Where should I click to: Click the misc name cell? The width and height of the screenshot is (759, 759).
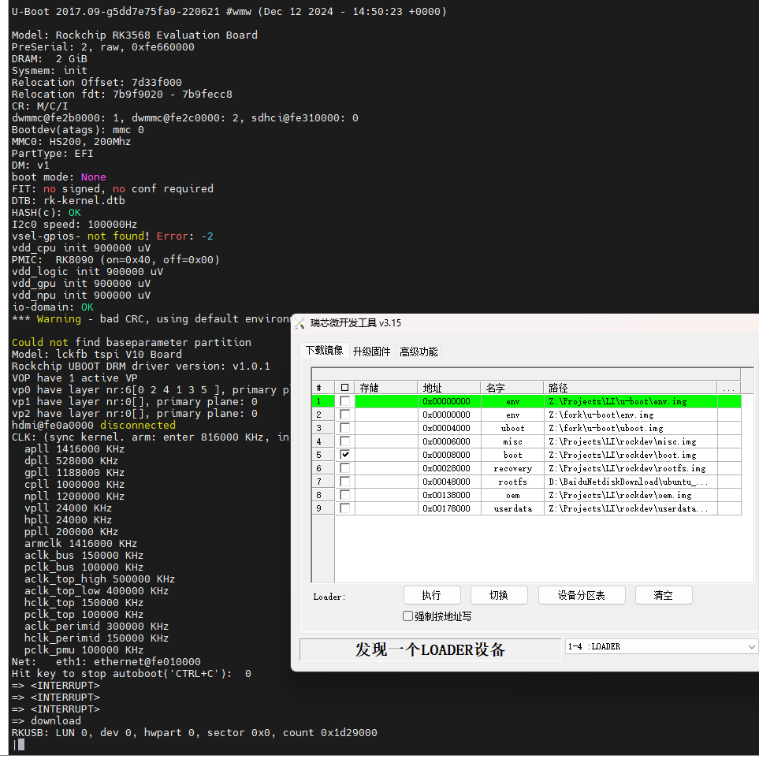click(x=512, y=441)
